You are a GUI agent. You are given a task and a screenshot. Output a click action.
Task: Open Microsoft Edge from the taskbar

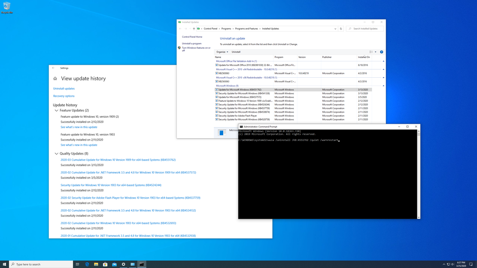86,264
